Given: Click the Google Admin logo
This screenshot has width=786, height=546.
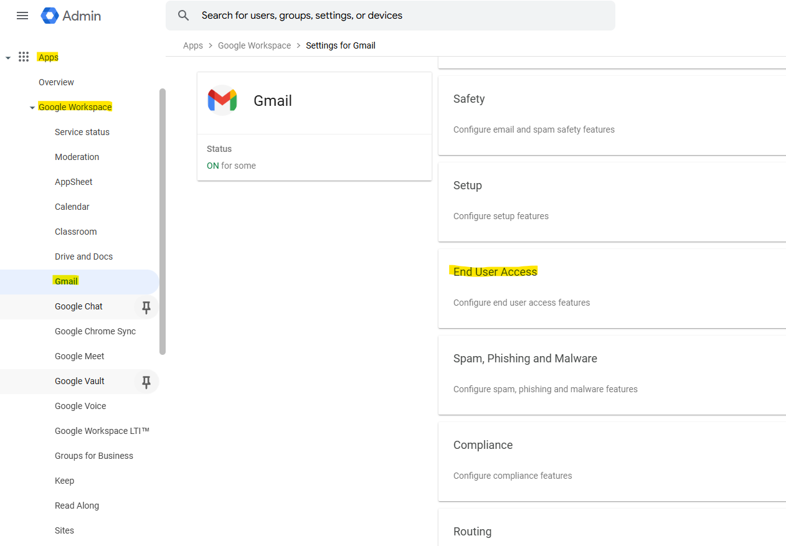Looking at the screenshot, I should (x=70, y=16).
